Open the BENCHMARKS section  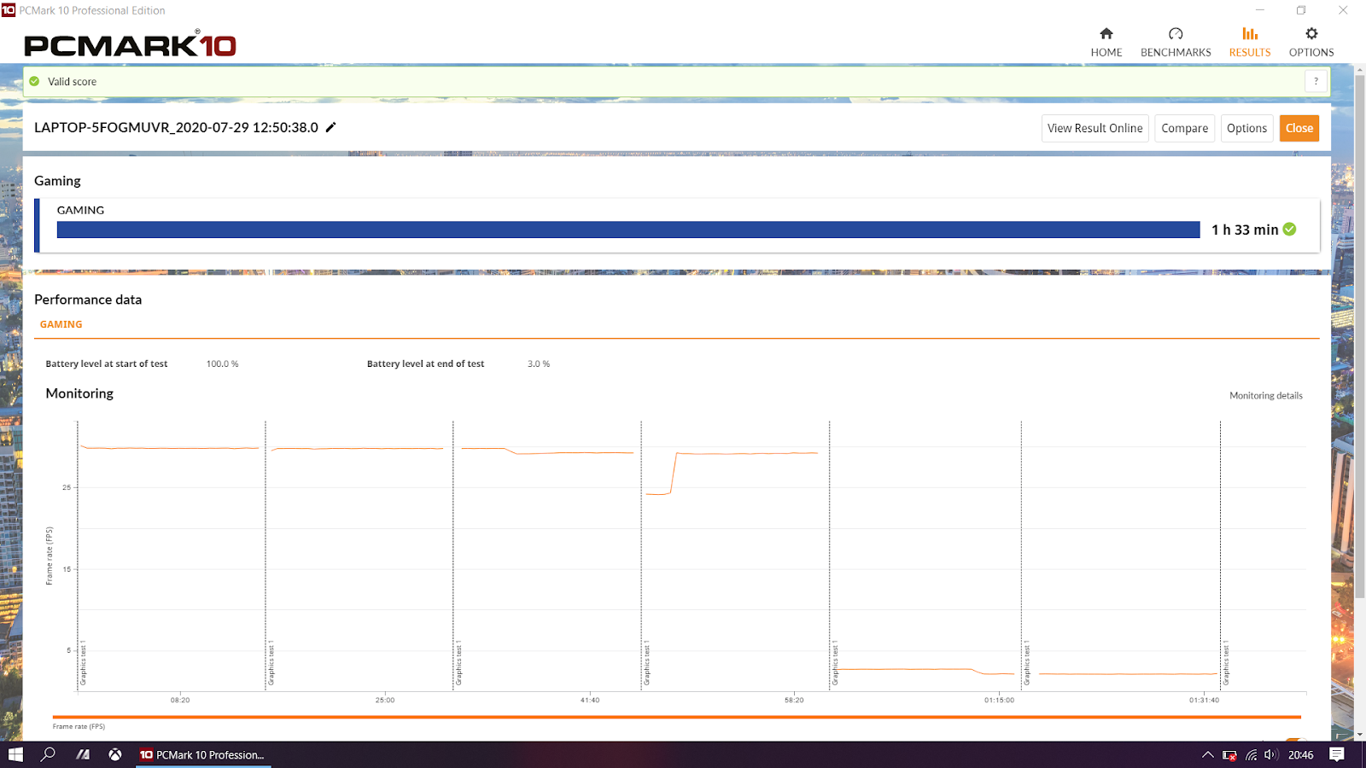[x=1176, y=42]
